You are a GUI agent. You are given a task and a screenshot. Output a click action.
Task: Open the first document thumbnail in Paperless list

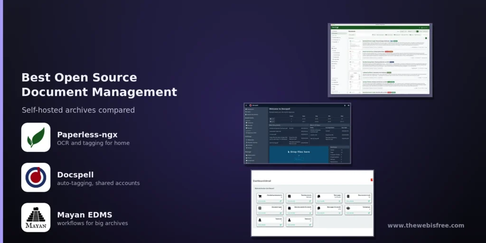(355, 44)
